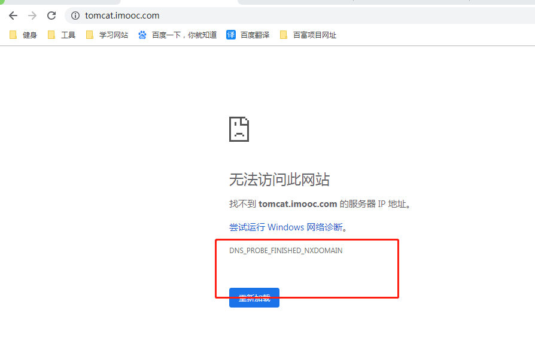The width and height of the screenshot is (535, 356).
Task: Click the 重新加载 reload button
Action: (254, 297)
